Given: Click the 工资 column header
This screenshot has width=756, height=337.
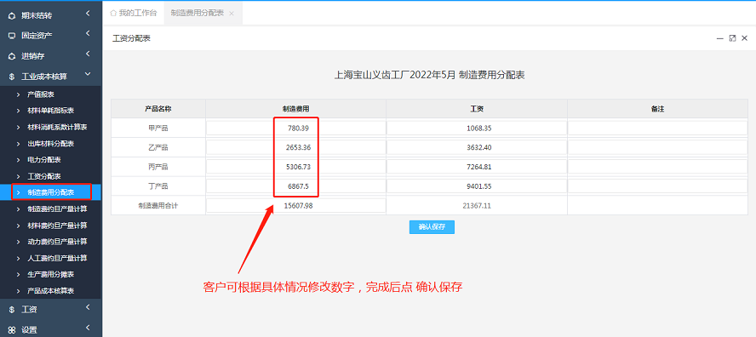Looking at the screenshot, I should pyautogui.click(x=477, y=109).
